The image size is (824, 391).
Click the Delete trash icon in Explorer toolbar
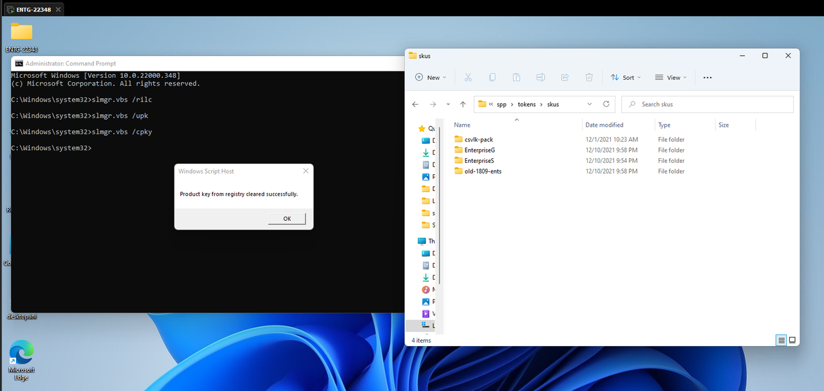(589, 77)
